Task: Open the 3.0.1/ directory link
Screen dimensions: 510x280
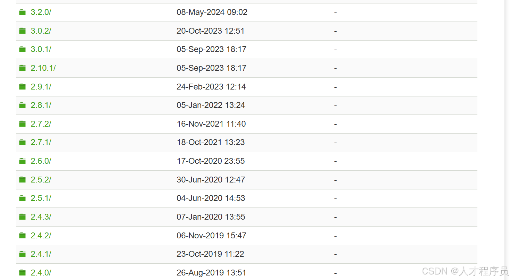Action: 41,49
